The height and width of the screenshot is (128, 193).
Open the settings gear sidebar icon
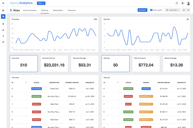click(x=3, y=42)
